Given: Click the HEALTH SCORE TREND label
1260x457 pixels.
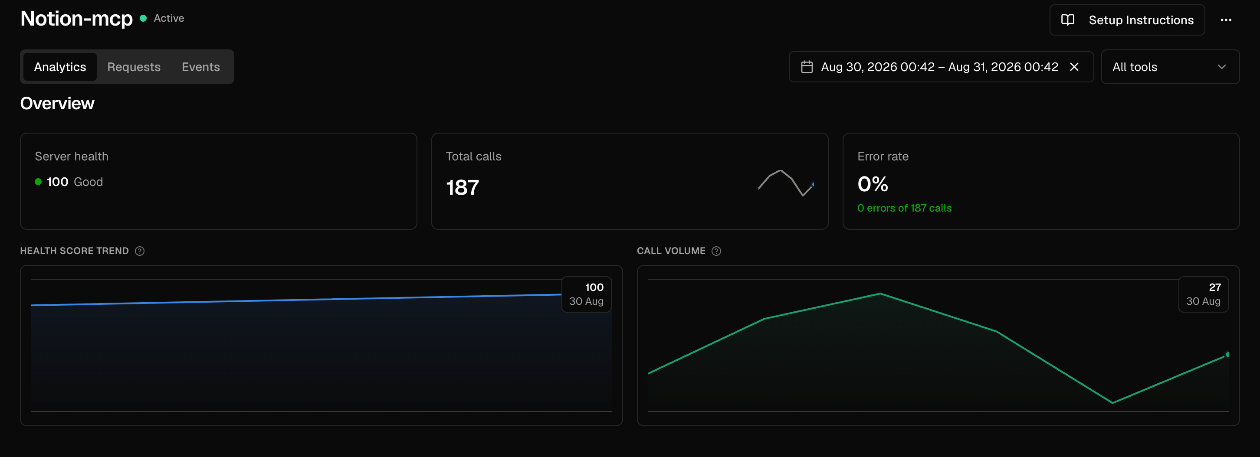Looking at the screenshot, I should (74, 251).
